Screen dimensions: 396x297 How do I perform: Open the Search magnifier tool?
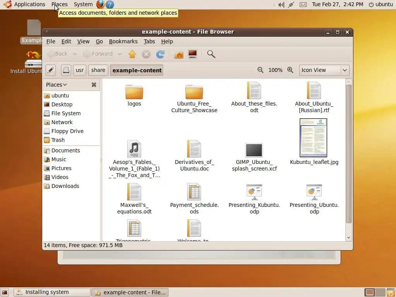click(x=211, y=54)
